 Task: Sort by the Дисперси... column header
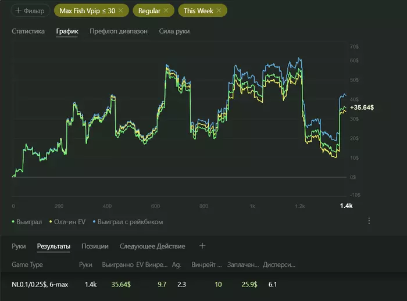coord(279,264)
